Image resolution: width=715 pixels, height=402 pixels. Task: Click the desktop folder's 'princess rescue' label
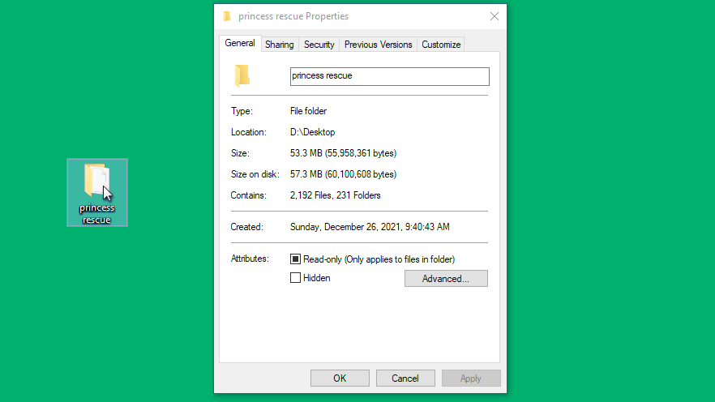(96, 214)
